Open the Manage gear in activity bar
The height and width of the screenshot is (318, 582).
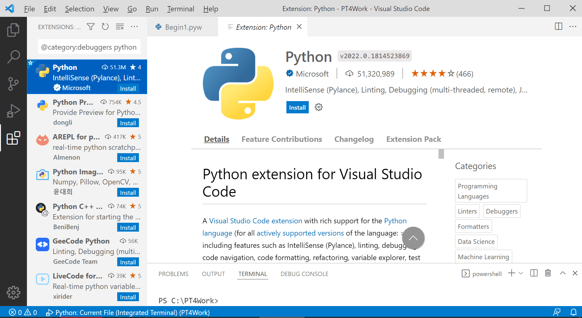(x=13, y=293)
